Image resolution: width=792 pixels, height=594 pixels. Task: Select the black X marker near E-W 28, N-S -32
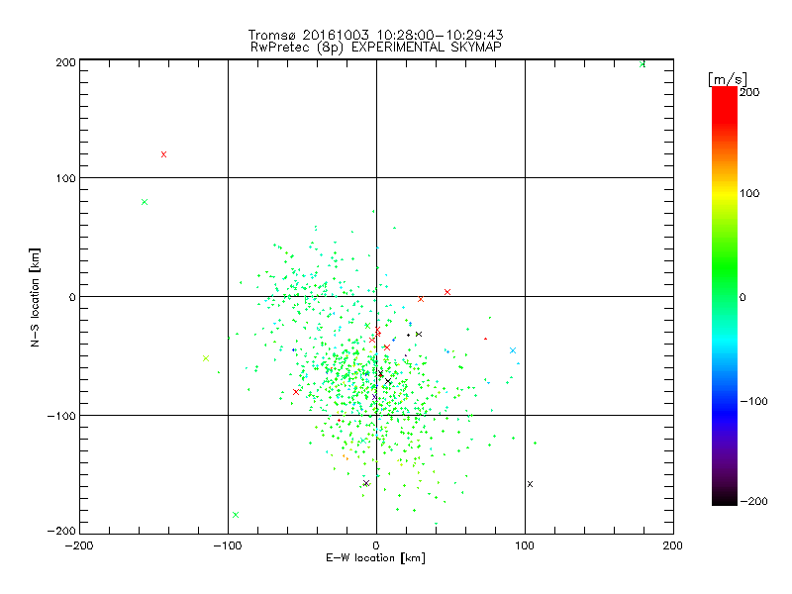pyautogui.click(x=418, y=335)
